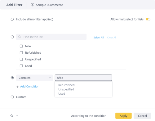
Task: Click the Cancel button
Action: 142,116
